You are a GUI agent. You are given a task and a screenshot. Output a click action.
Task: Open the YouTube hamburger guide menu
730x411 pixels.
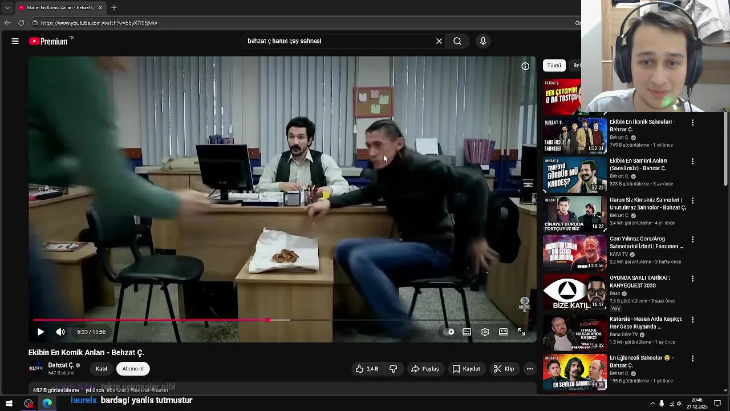click(x=15, y=41)
